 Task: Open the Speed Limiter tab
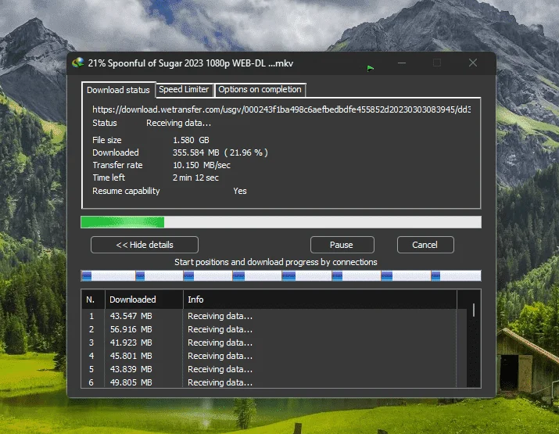[x=184, y=89]
